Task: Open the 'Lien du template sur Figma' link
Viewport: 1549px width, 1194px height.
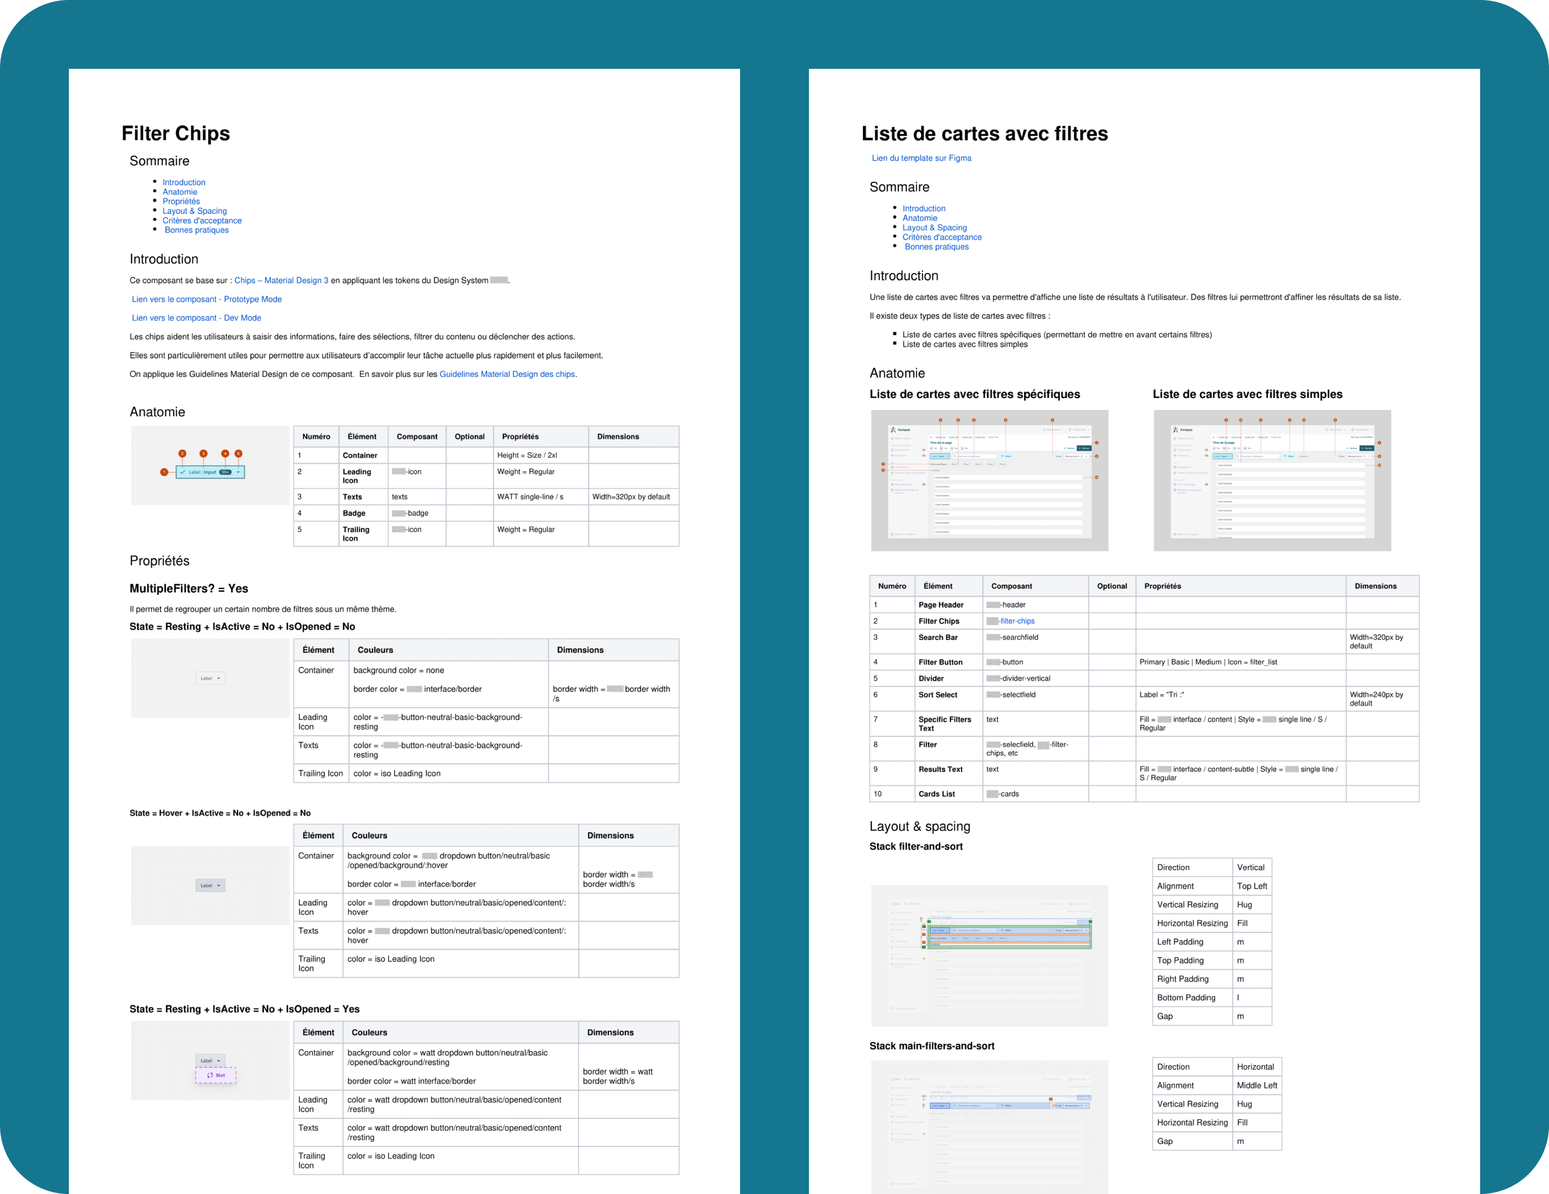Action: (x=921, y=157)
